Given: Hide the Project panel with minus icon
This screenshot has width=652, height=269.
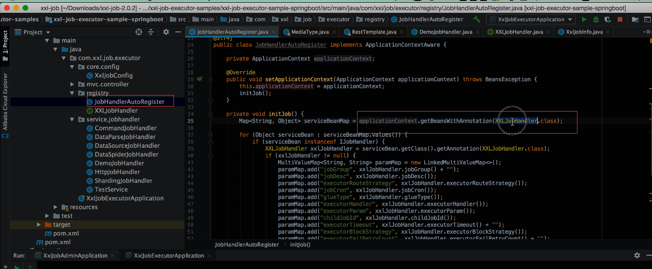Looking at the screenshot, I should tap(177, 32).
